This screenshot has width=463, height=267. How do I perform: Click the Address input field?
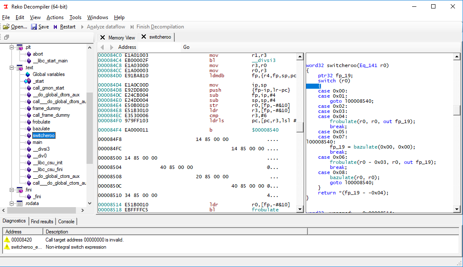tap(159, 47)
